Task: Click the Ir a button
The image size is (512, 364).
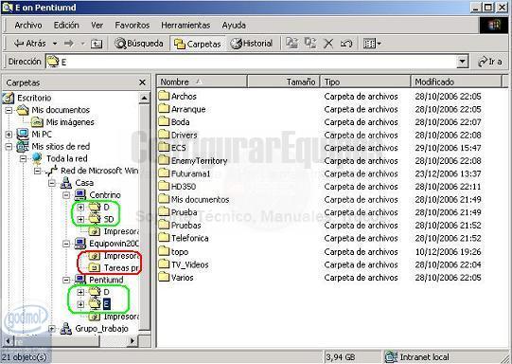Action: [490, 62]
